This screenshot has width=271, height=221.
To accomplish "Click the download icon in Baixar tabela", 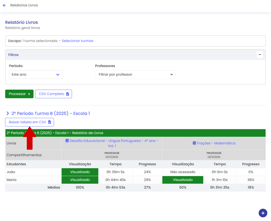I will (50, 122).
